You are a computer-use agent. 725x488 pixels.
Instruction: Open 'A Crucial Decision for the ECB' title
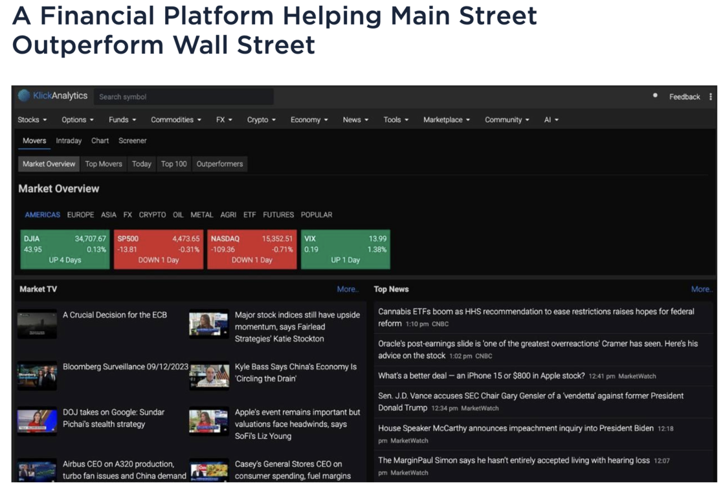click(115, 315)
